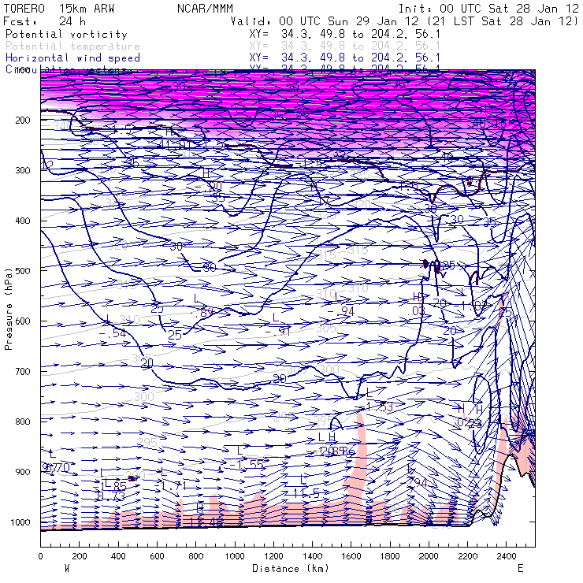The image size is (583, 583).
Task: Click the 600 tick on the distance axis
Action: tap(157, 556)
